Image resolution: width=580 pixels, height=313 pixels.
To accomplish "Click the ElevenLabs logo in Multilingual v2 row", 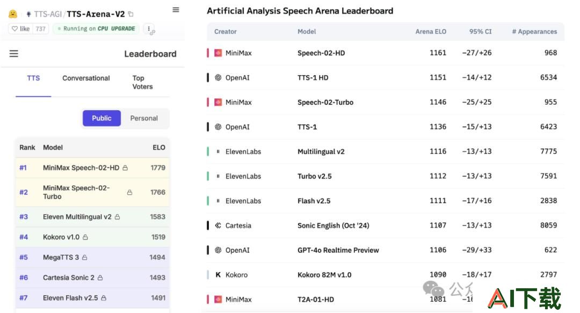I will (218, 151).
